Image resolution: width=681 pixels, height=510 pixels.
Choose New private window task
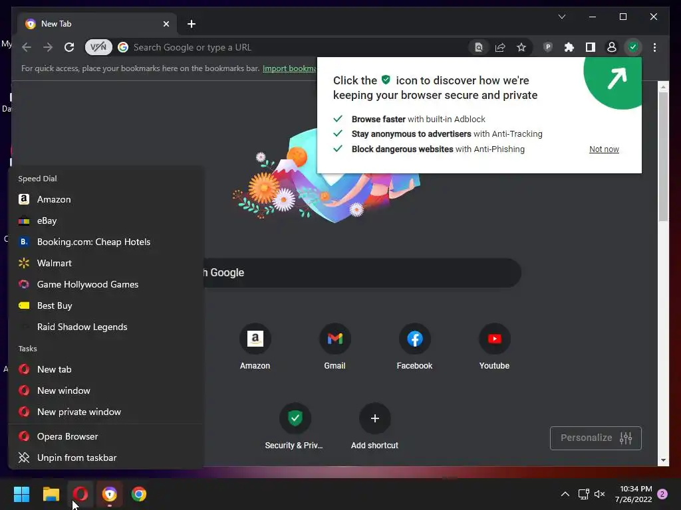click(106, 412)
